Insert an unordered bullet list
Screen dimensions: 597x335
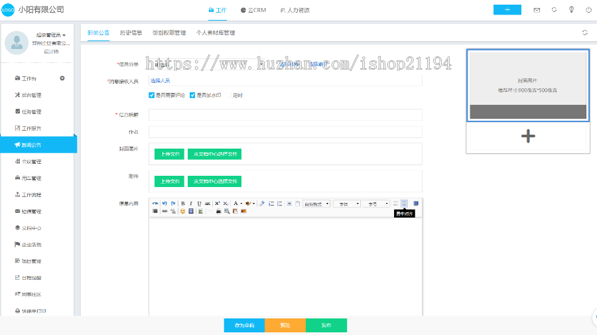pyautogui.click(x=279, y=203)
